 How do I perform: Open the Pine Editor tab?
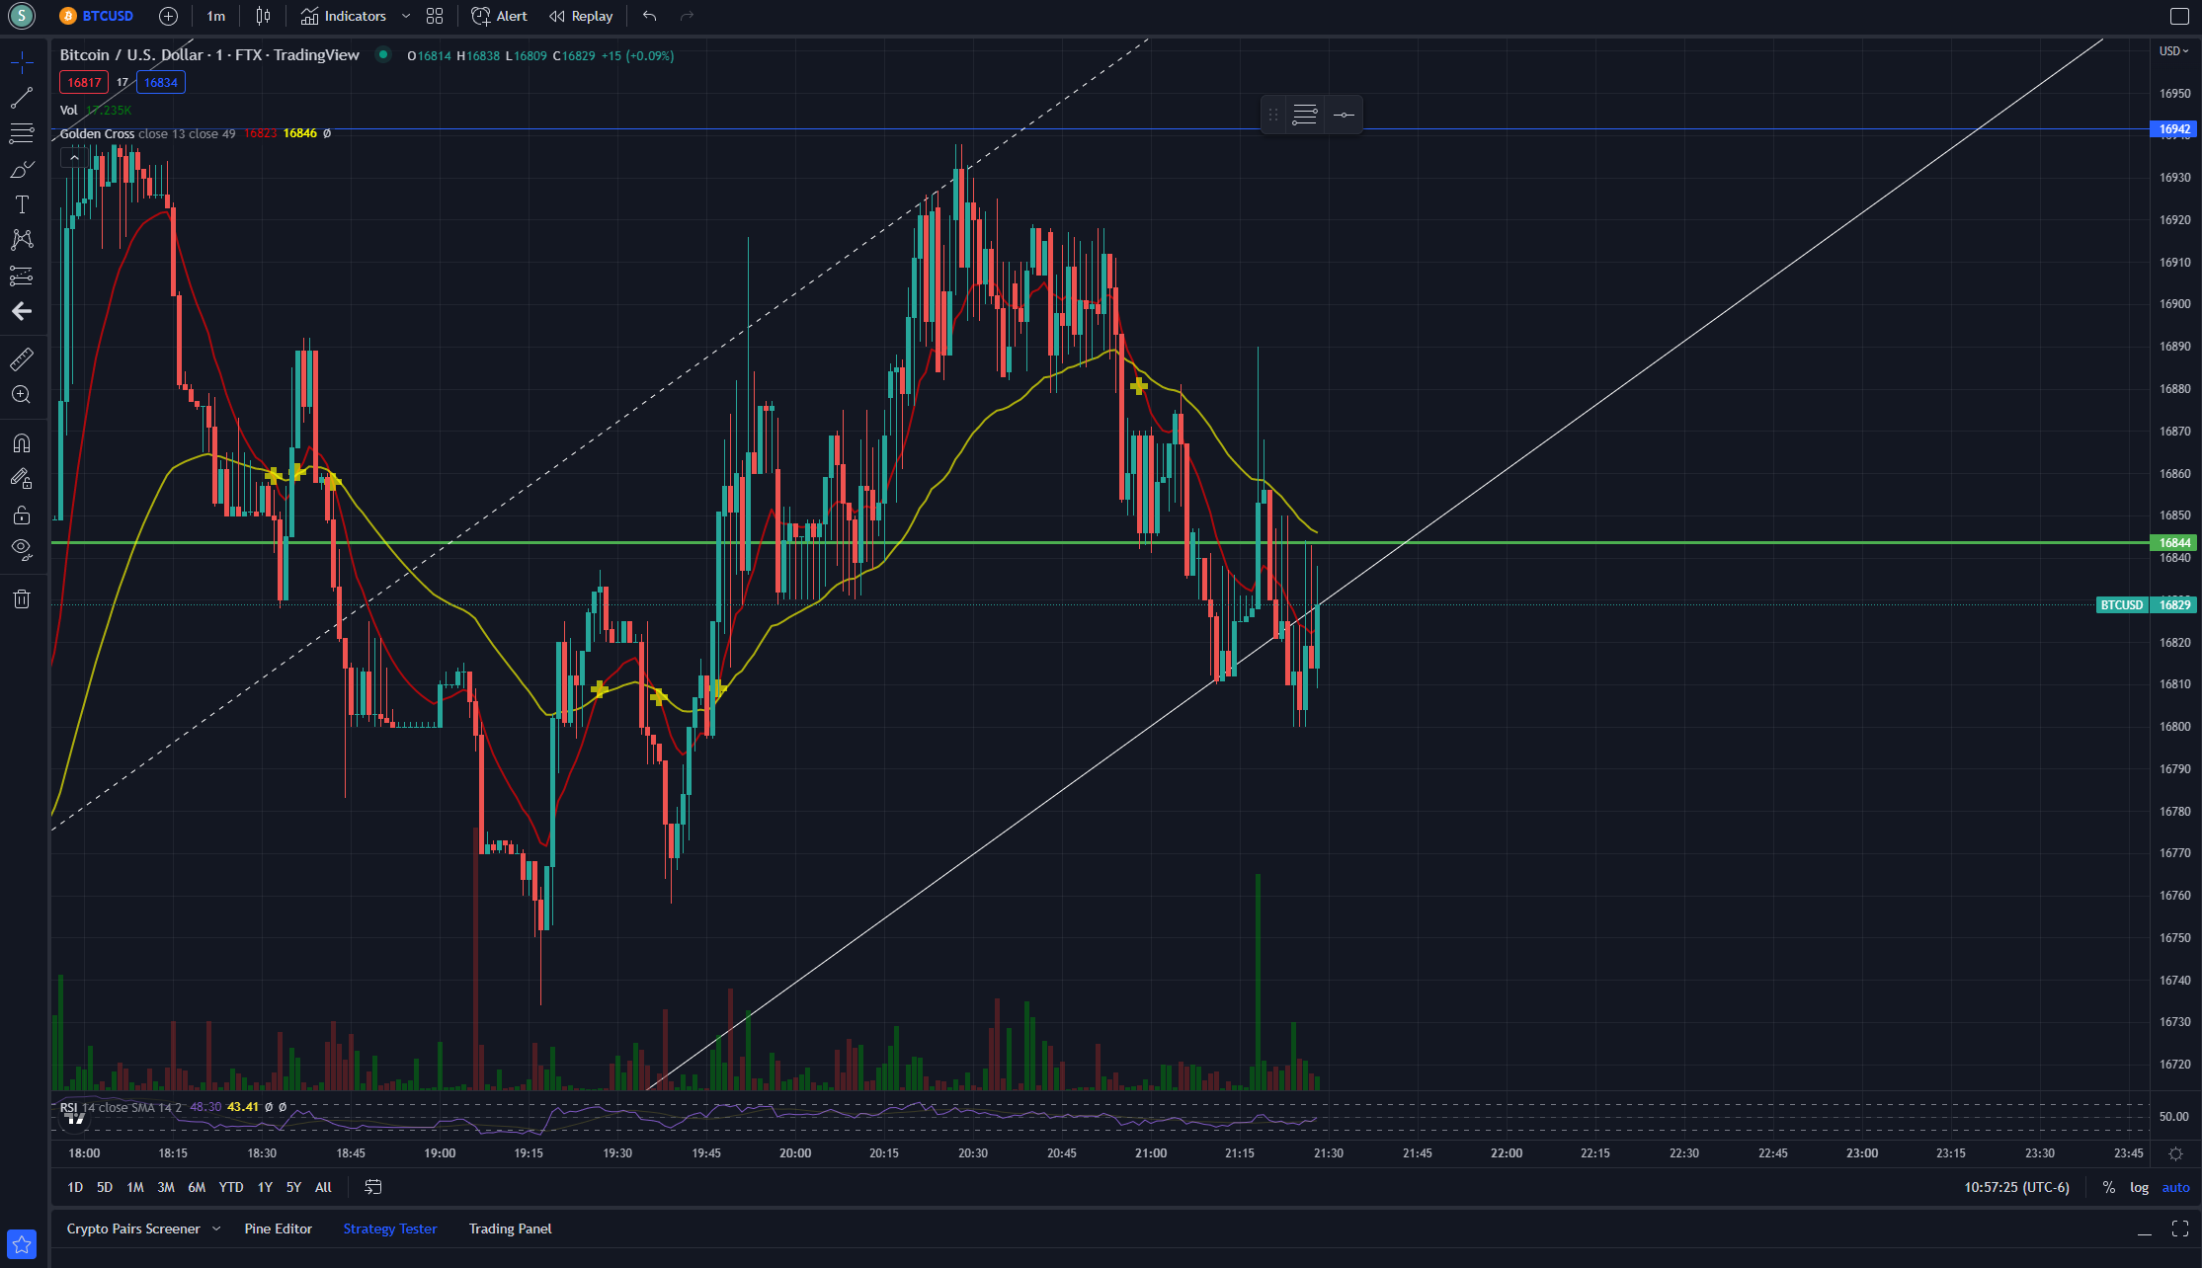278,1228
